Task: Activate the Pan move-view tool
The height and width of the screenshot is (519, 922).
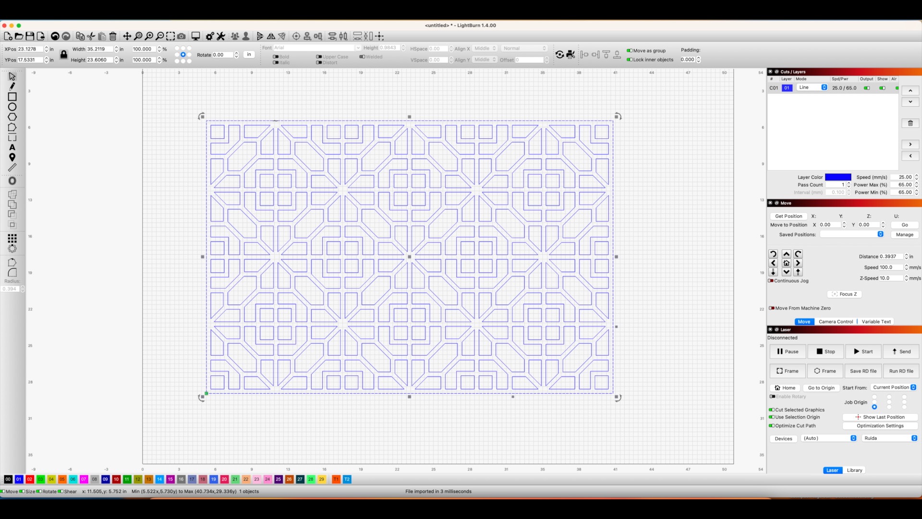Action: (127, 36)
